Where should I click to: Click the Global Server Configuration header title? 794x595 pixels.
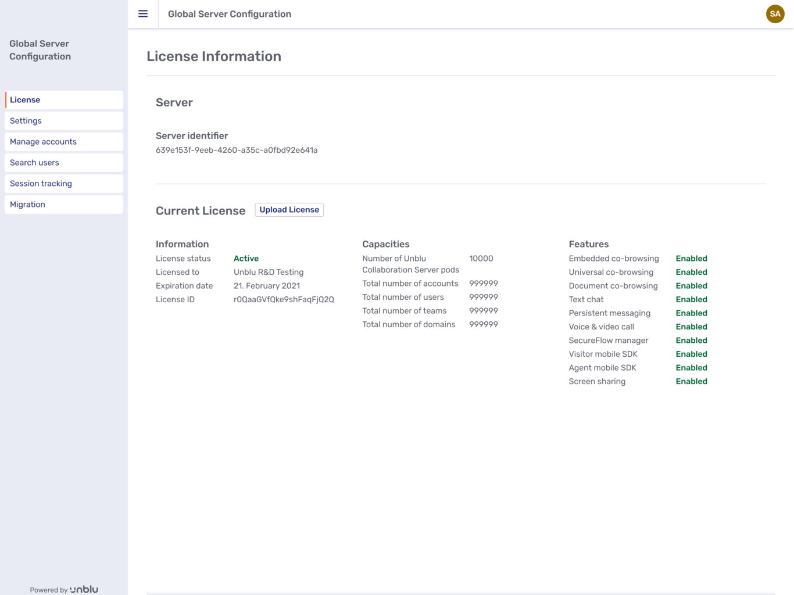[230, 13]
